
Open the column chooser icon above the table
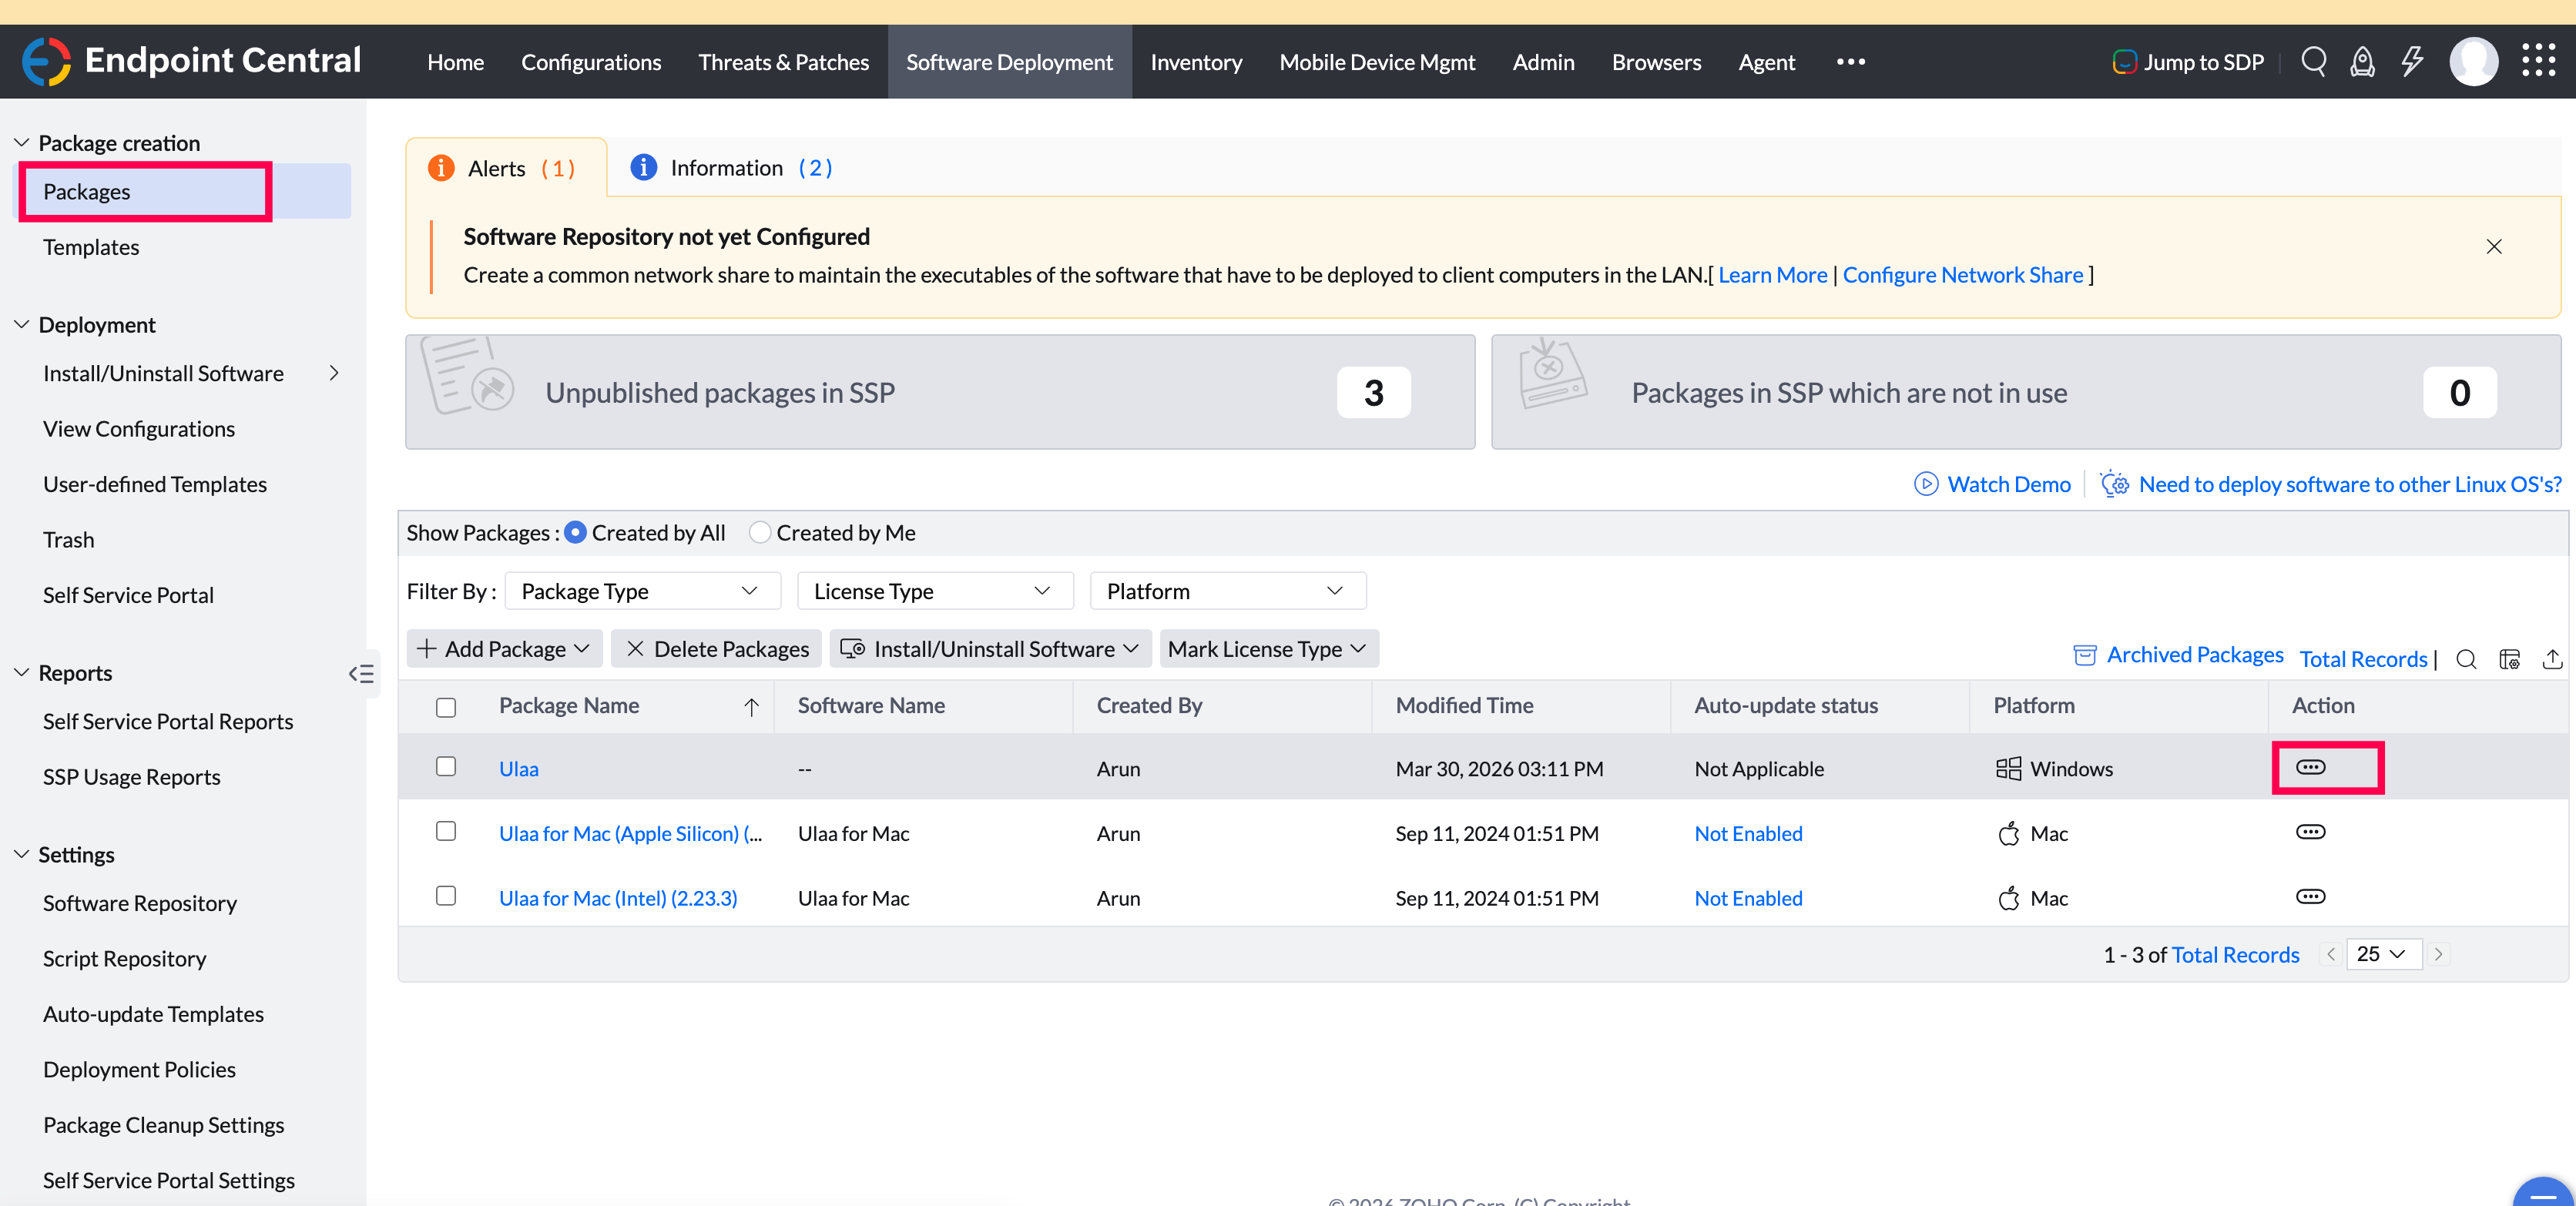click(x=2509, y=659)
